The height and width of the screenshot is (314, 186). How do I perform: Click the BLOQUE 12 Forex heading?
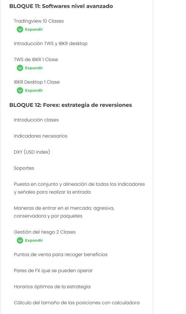pos(70,105)
